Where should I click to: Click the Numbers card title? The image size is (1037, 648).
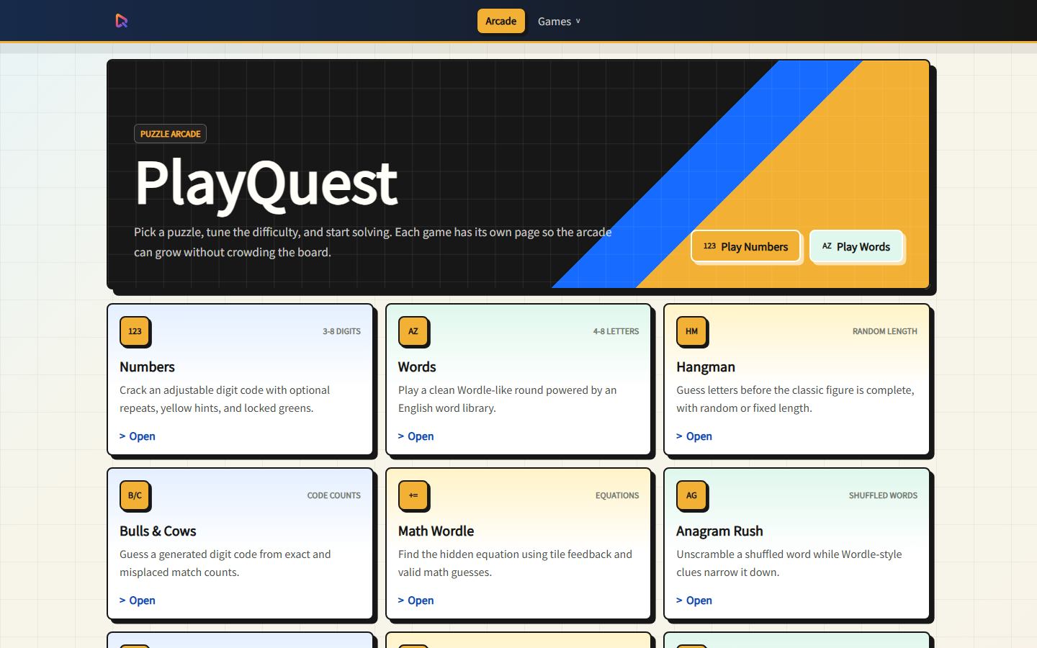147,366
